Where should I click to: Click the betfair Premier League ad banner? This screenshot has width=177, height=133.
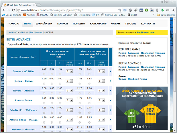[142, 108]
